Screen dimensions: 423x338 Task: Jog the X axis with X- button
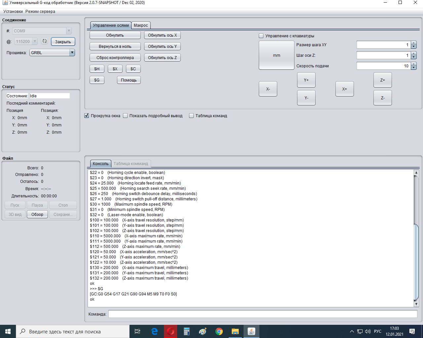268,89
